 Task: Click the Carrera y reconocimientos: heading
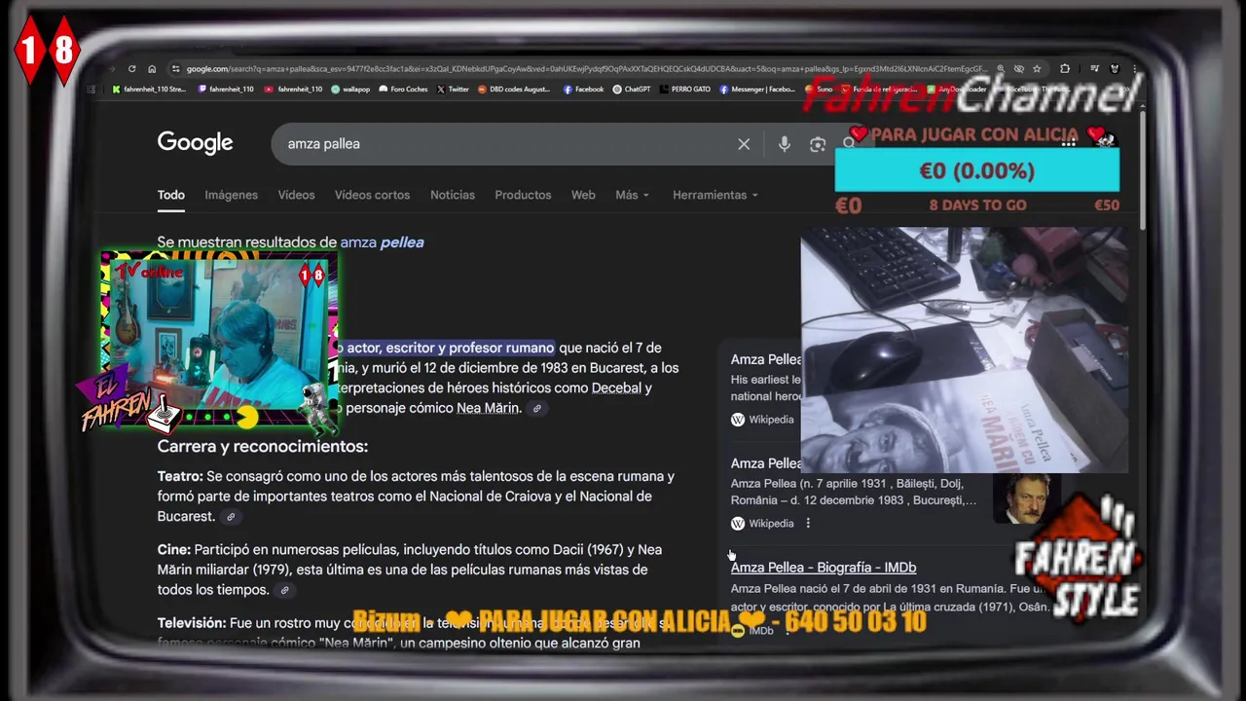click(x=263, y=446)
